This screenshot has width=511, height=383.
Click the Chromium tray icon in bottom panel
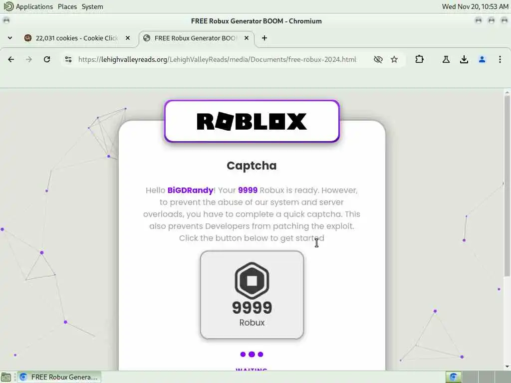pyautogui.click(x=453, y=377)
